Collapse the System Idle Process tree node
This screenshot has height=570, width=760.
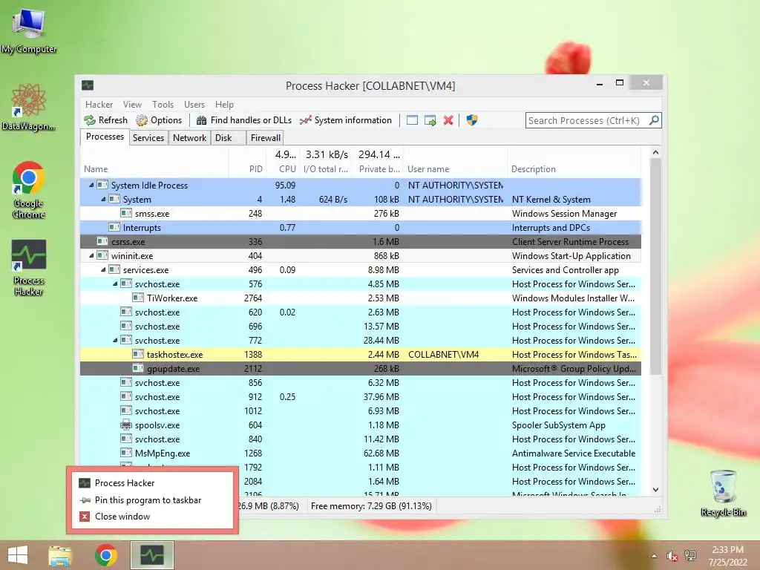click(91, 185)
